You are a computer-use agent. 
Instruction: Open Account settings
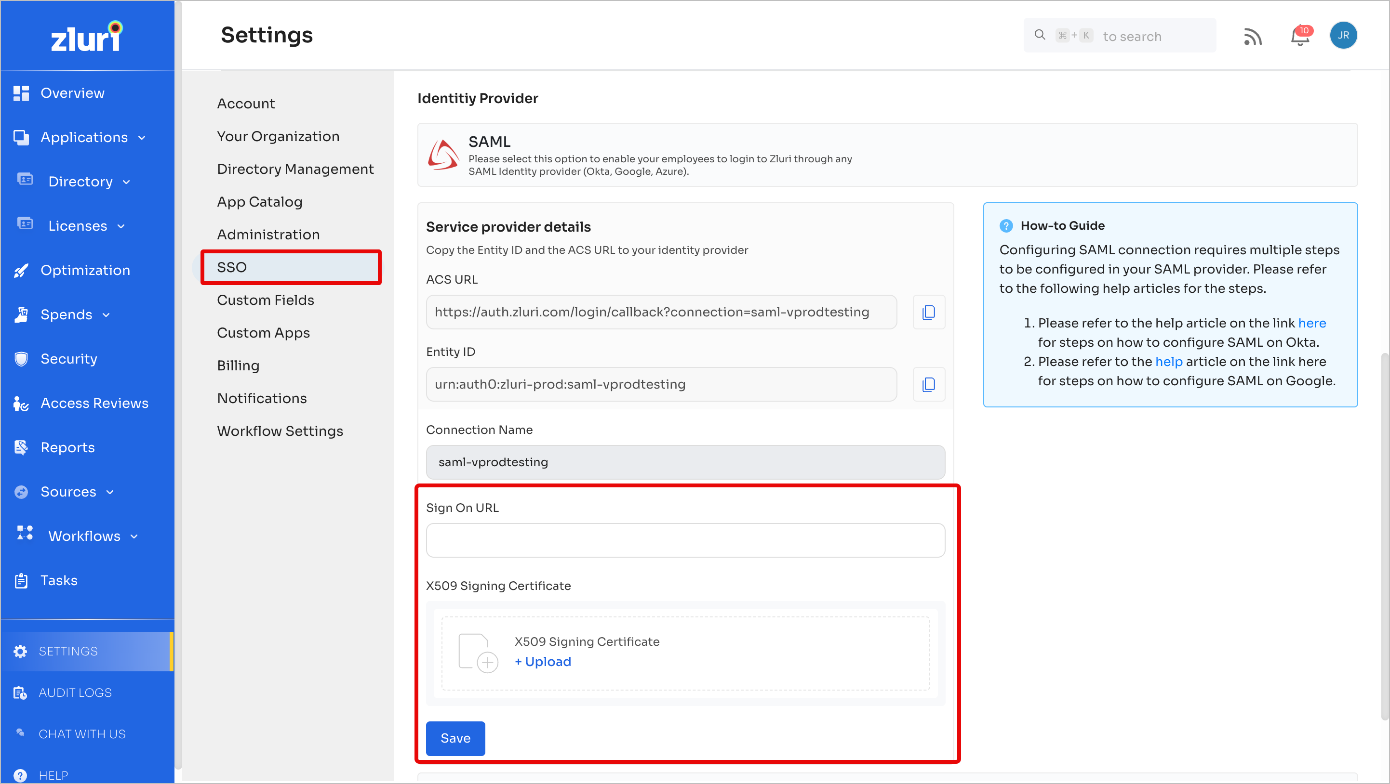(x=245, y=104)
